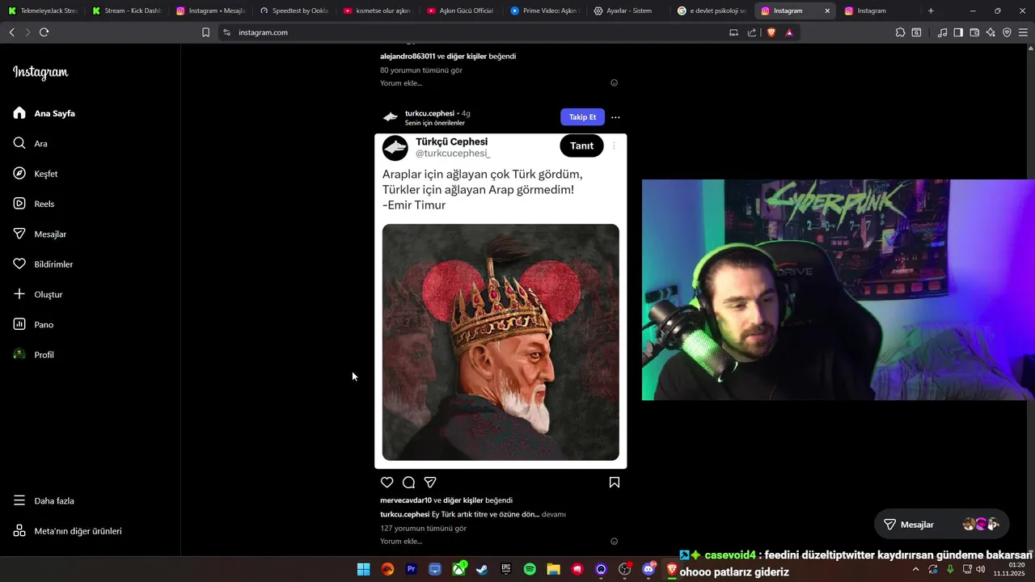Open Mesajlar in left sidebar

[40, 234]
